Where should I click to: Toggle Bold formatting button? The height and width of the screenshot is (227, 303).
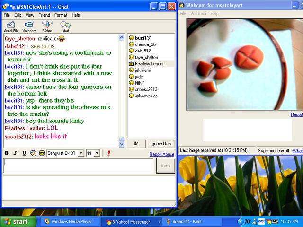(x=7, y=153)
